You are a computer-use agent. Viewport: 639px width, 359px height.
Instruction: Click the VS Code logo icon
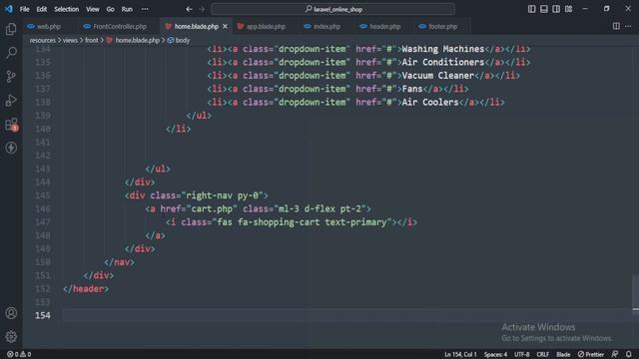9,9
